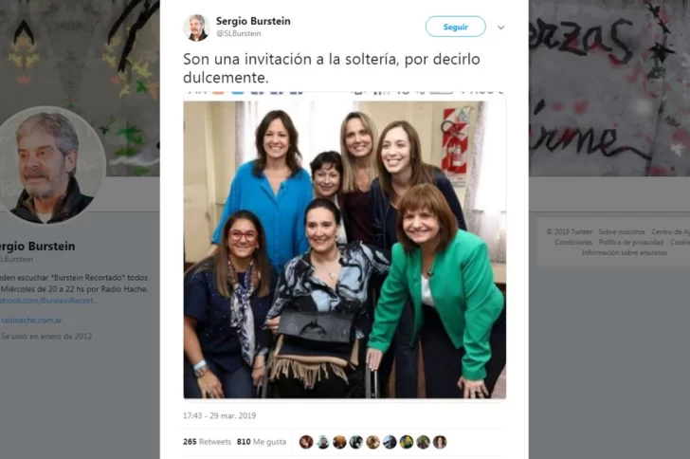The image size is (690, 459).
Task: Click the first liker avatar icon
Action: point(306,442)
